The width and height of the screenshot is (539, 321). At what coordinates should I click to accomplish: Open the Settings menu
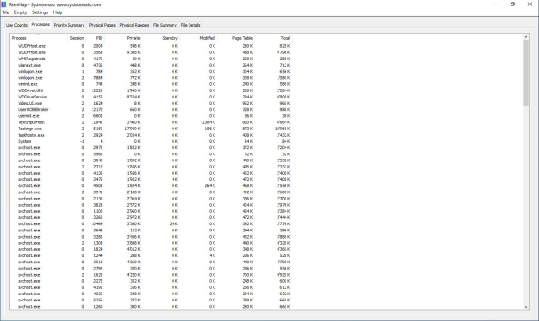pos(40,12)
